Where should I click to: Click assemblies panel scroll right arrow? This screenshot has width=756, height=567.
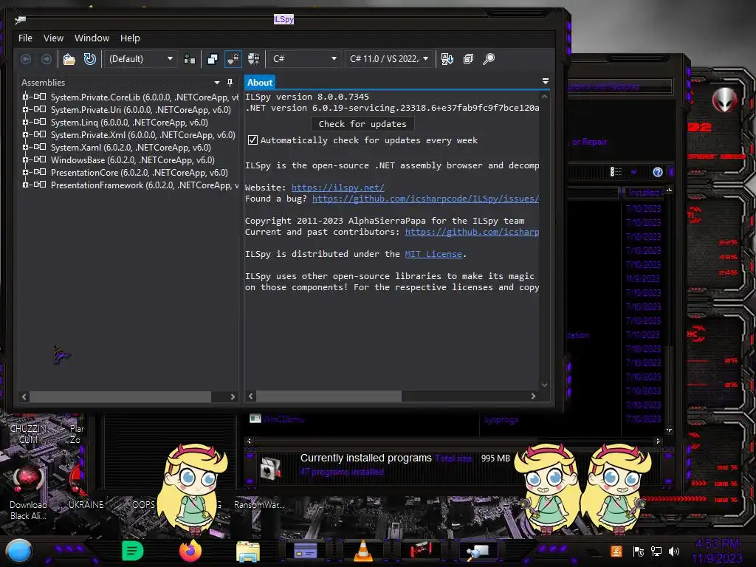[233, 396]
